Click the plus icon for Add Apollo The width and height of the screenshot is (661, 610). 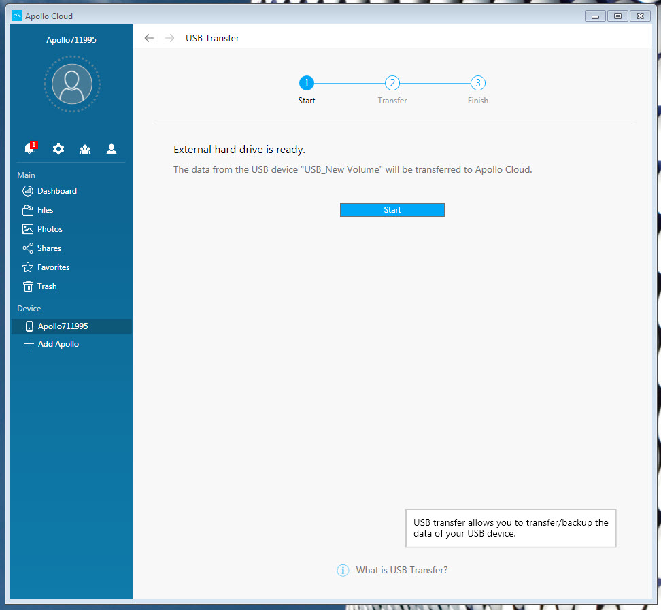[29, 344]
